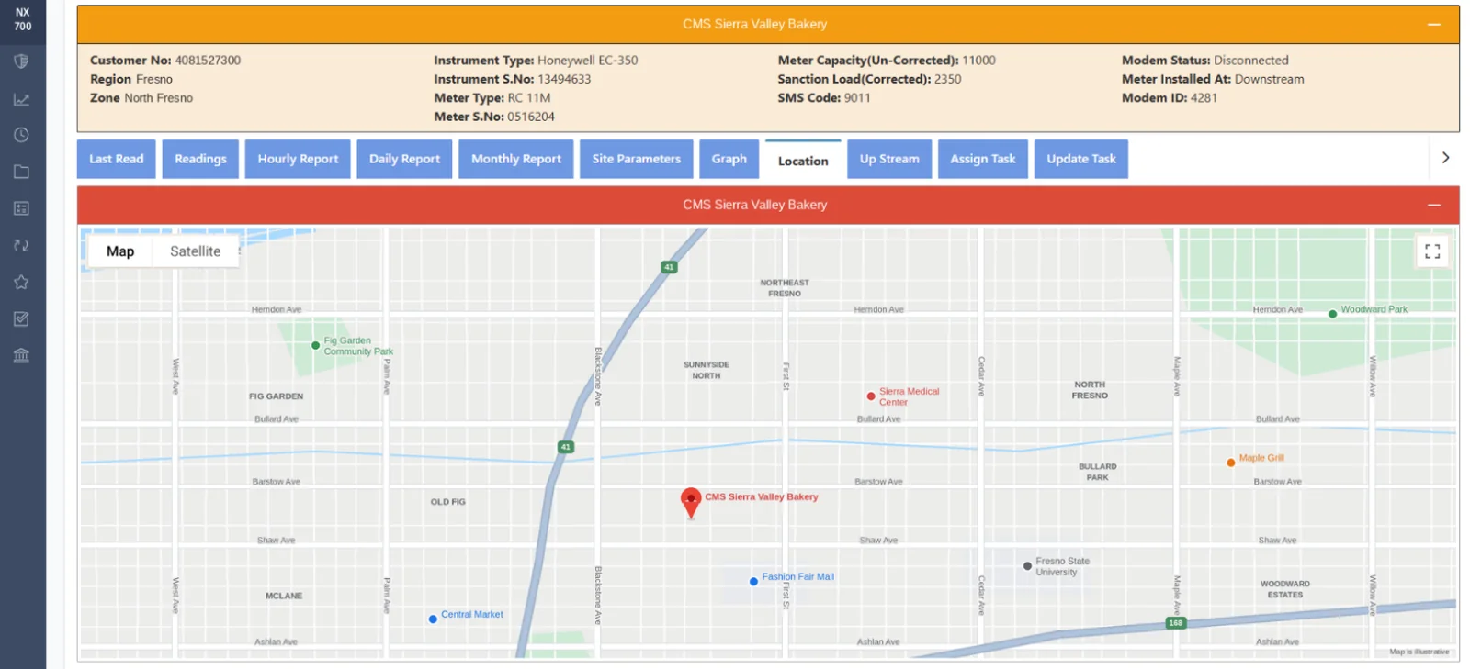The image size is (1470, 669).
Task: Open the star favorites icon in sidebar
Action: 21,282
